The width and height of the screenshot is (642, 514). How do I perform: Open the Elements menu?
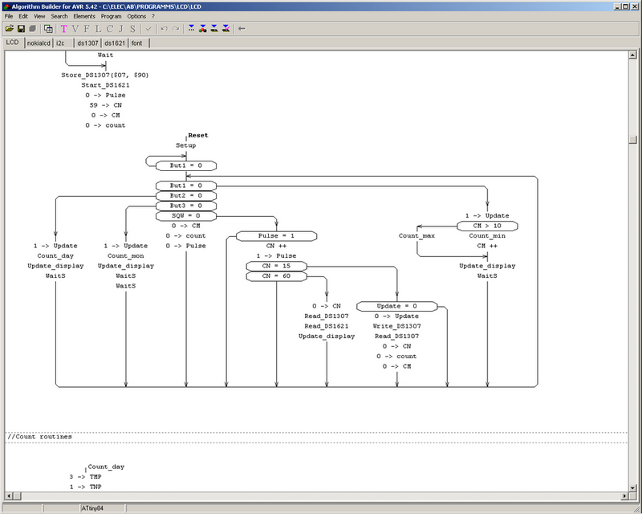coord(83,16)
